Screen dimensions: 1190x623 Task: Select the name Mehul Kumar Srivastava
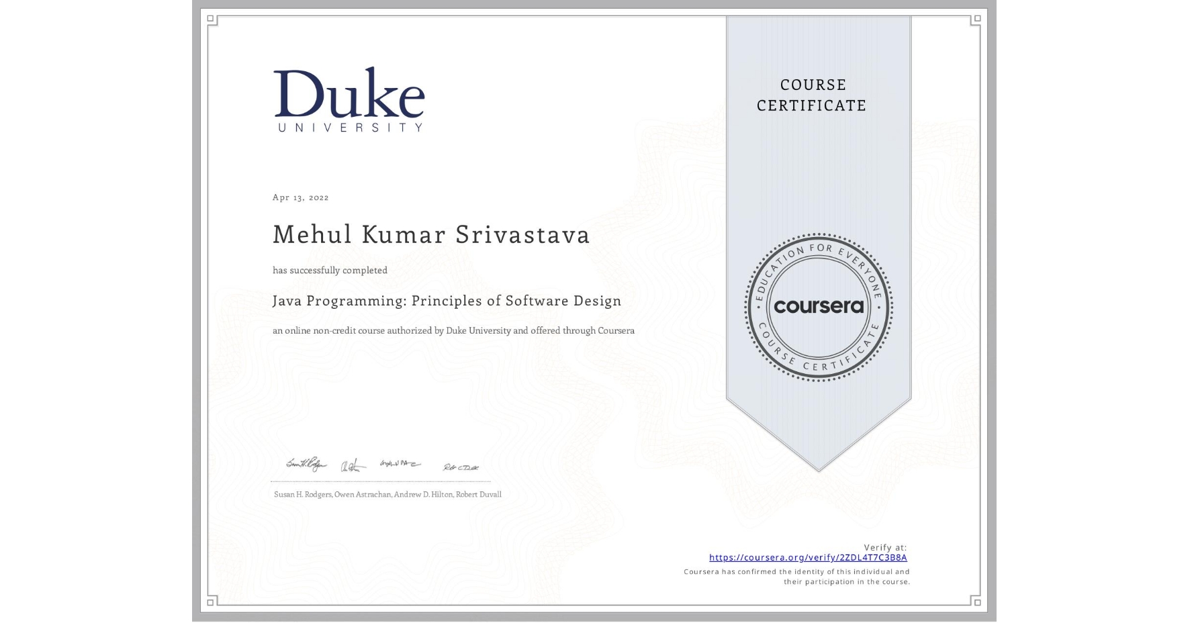(x=430, y=235)
